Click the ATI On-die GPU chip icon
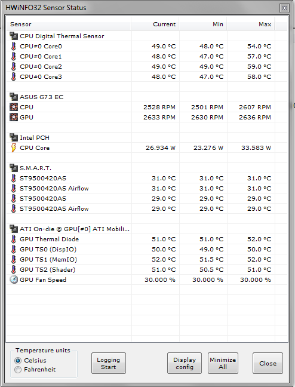The image size is (295, 387). point(14,229)
